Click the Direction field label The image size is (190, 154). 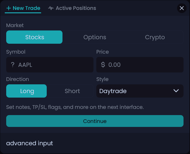coord(17,79)
